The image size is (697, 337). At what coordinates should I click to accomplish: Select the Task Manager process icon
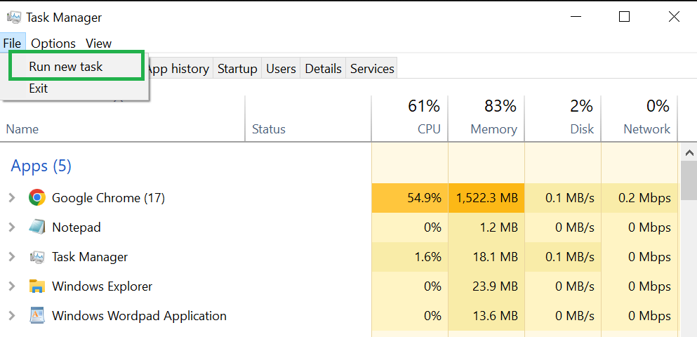[36, 257]
